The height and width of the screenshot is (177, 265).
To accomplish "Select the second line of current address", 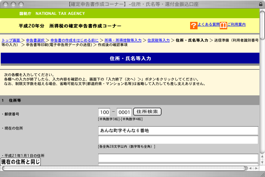I will (x=178, y=140).
